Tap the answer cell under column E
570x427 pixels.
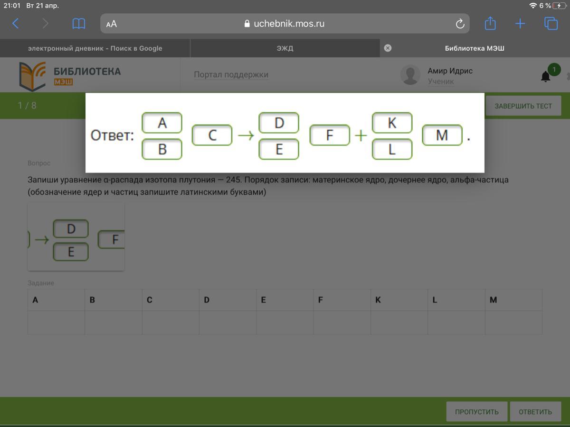tap(285, 323)
